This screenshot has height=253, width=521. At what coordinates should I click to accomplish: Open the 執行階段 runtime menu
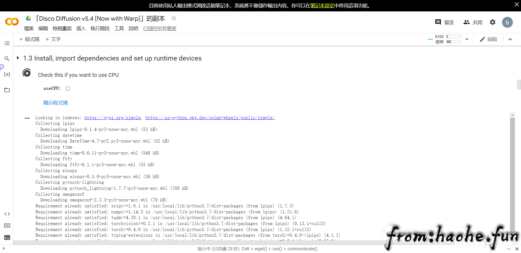(100, 29)
